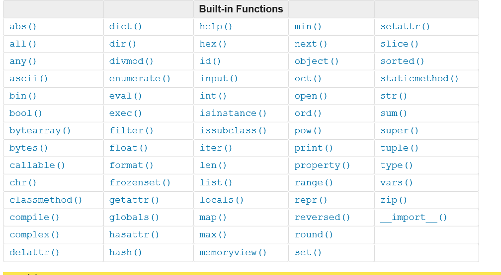
Task: Click the exec() link
Action: tap(126, 113)
